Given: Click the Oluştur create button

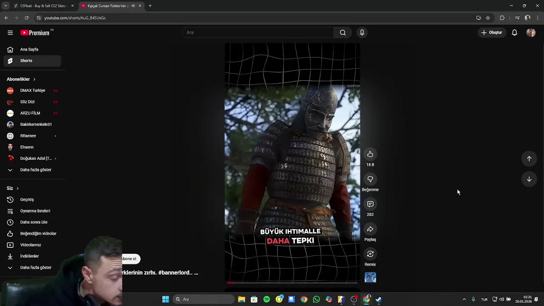Looking at the screenshot, I should 492,33.
